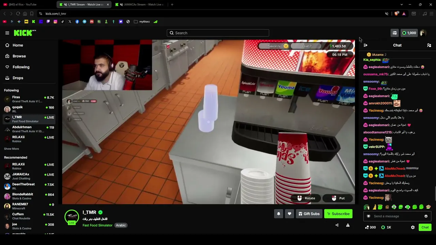Click the browser home button
This screenshot has height=245, width=436.
25,14
